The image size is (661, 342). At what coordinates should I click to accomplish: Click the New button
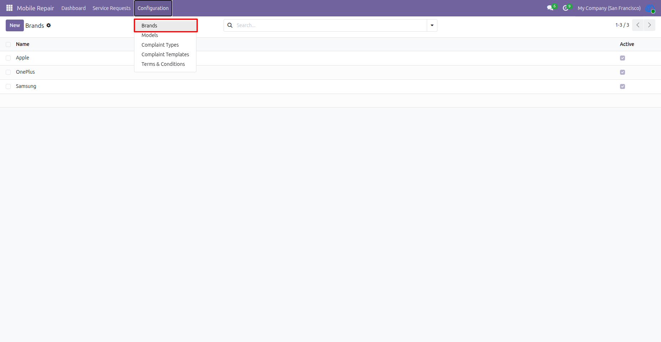point(15,25)
